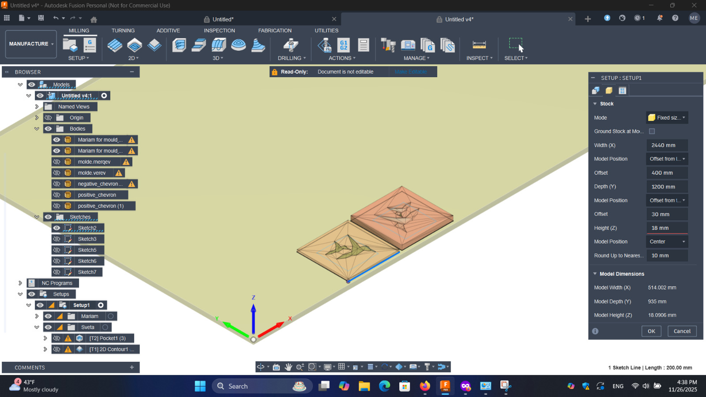The width and height of the screenshot is (706, 397).
Task: Expand the NC Programs tree node
Action: [20, 283]
